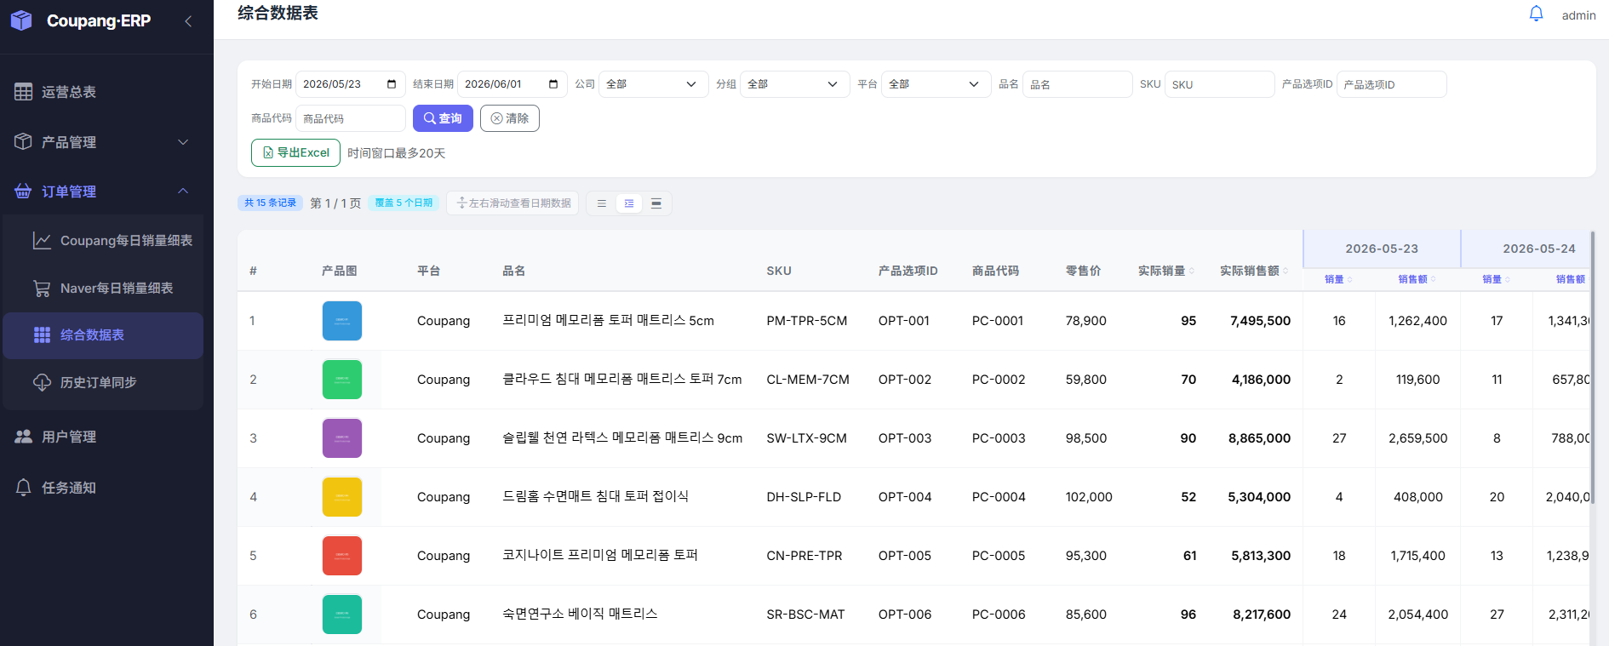
Task: Click the 实际销量 column sort icon
Action: pyautogui.click(x=1192, y=271)
